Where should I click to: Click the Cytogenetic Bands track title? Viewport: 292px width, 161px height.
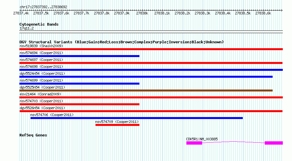39,24
